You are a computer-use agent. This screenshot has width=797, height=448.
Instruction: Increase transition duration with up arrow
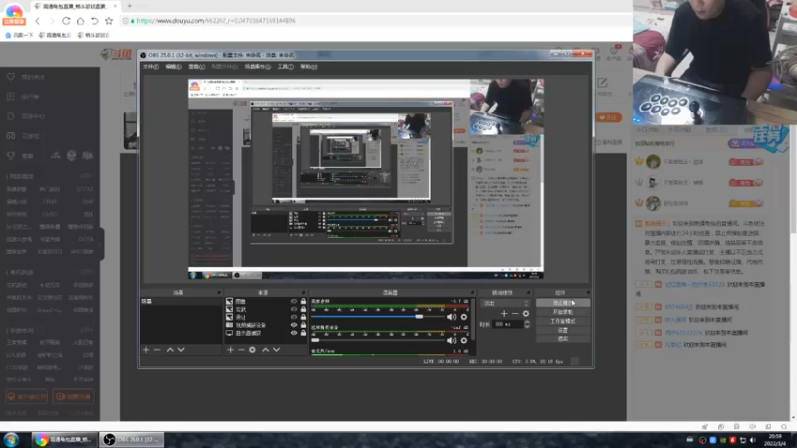pyautogui.click(x=527, y=322)
